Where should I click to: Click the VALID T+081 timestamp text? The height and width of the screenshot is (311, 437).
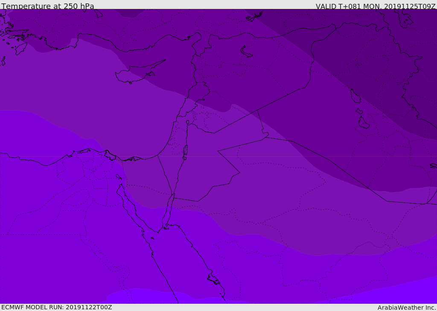click(376, 6)
